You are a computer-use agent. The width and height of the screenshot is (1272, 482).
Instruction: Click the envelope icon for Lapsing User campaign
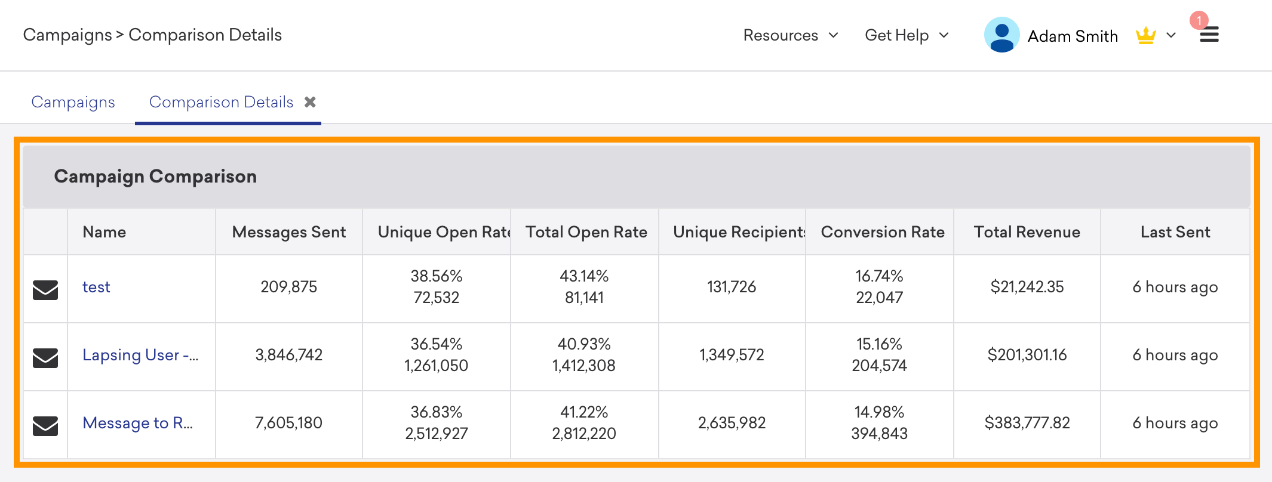pos(45,358)
